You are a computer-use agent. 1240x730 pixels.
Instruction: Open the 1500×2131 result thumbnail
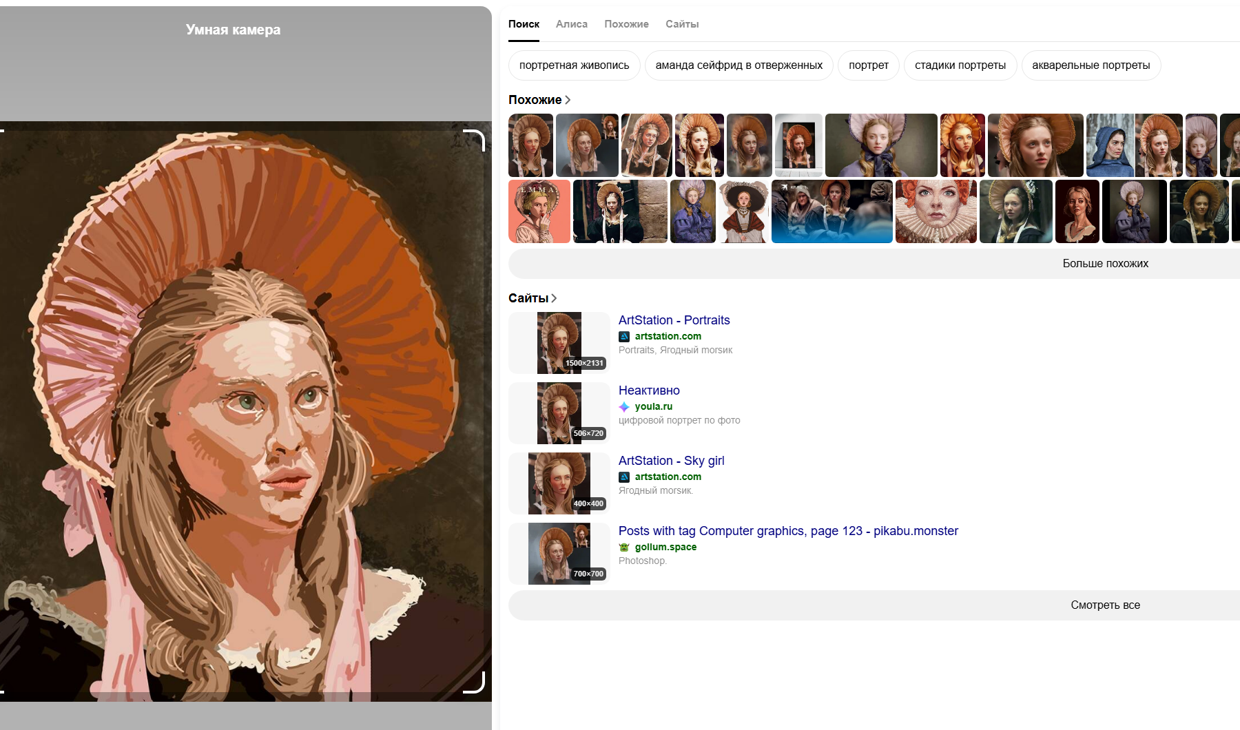(x=559, y=343)
